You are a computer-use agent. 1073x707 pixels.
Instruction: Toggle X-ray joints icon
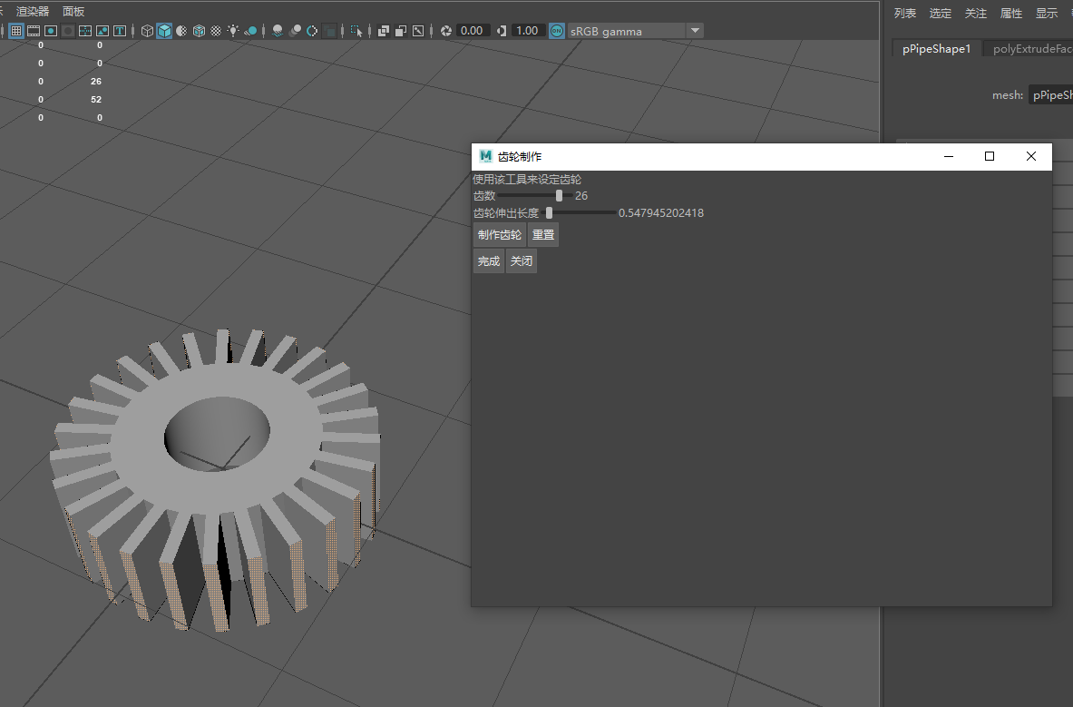click(418, 31)
